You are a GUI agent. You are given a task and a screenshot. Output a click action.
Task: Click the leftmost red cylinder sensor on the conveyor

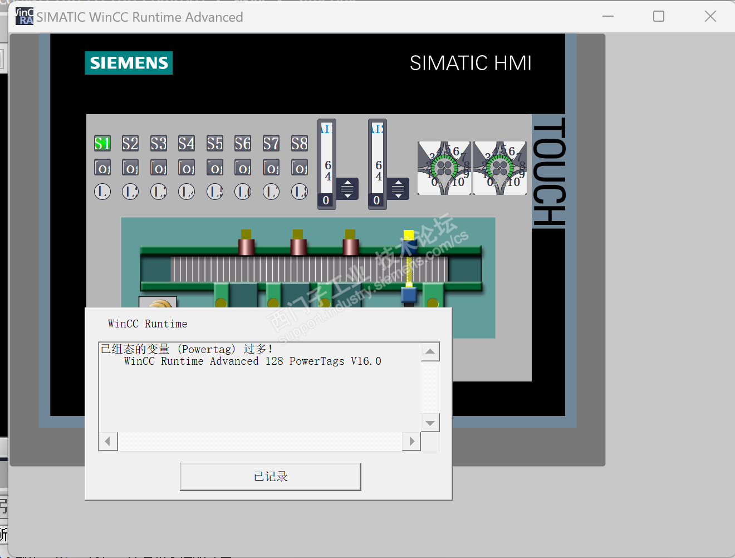pos(246,243)
